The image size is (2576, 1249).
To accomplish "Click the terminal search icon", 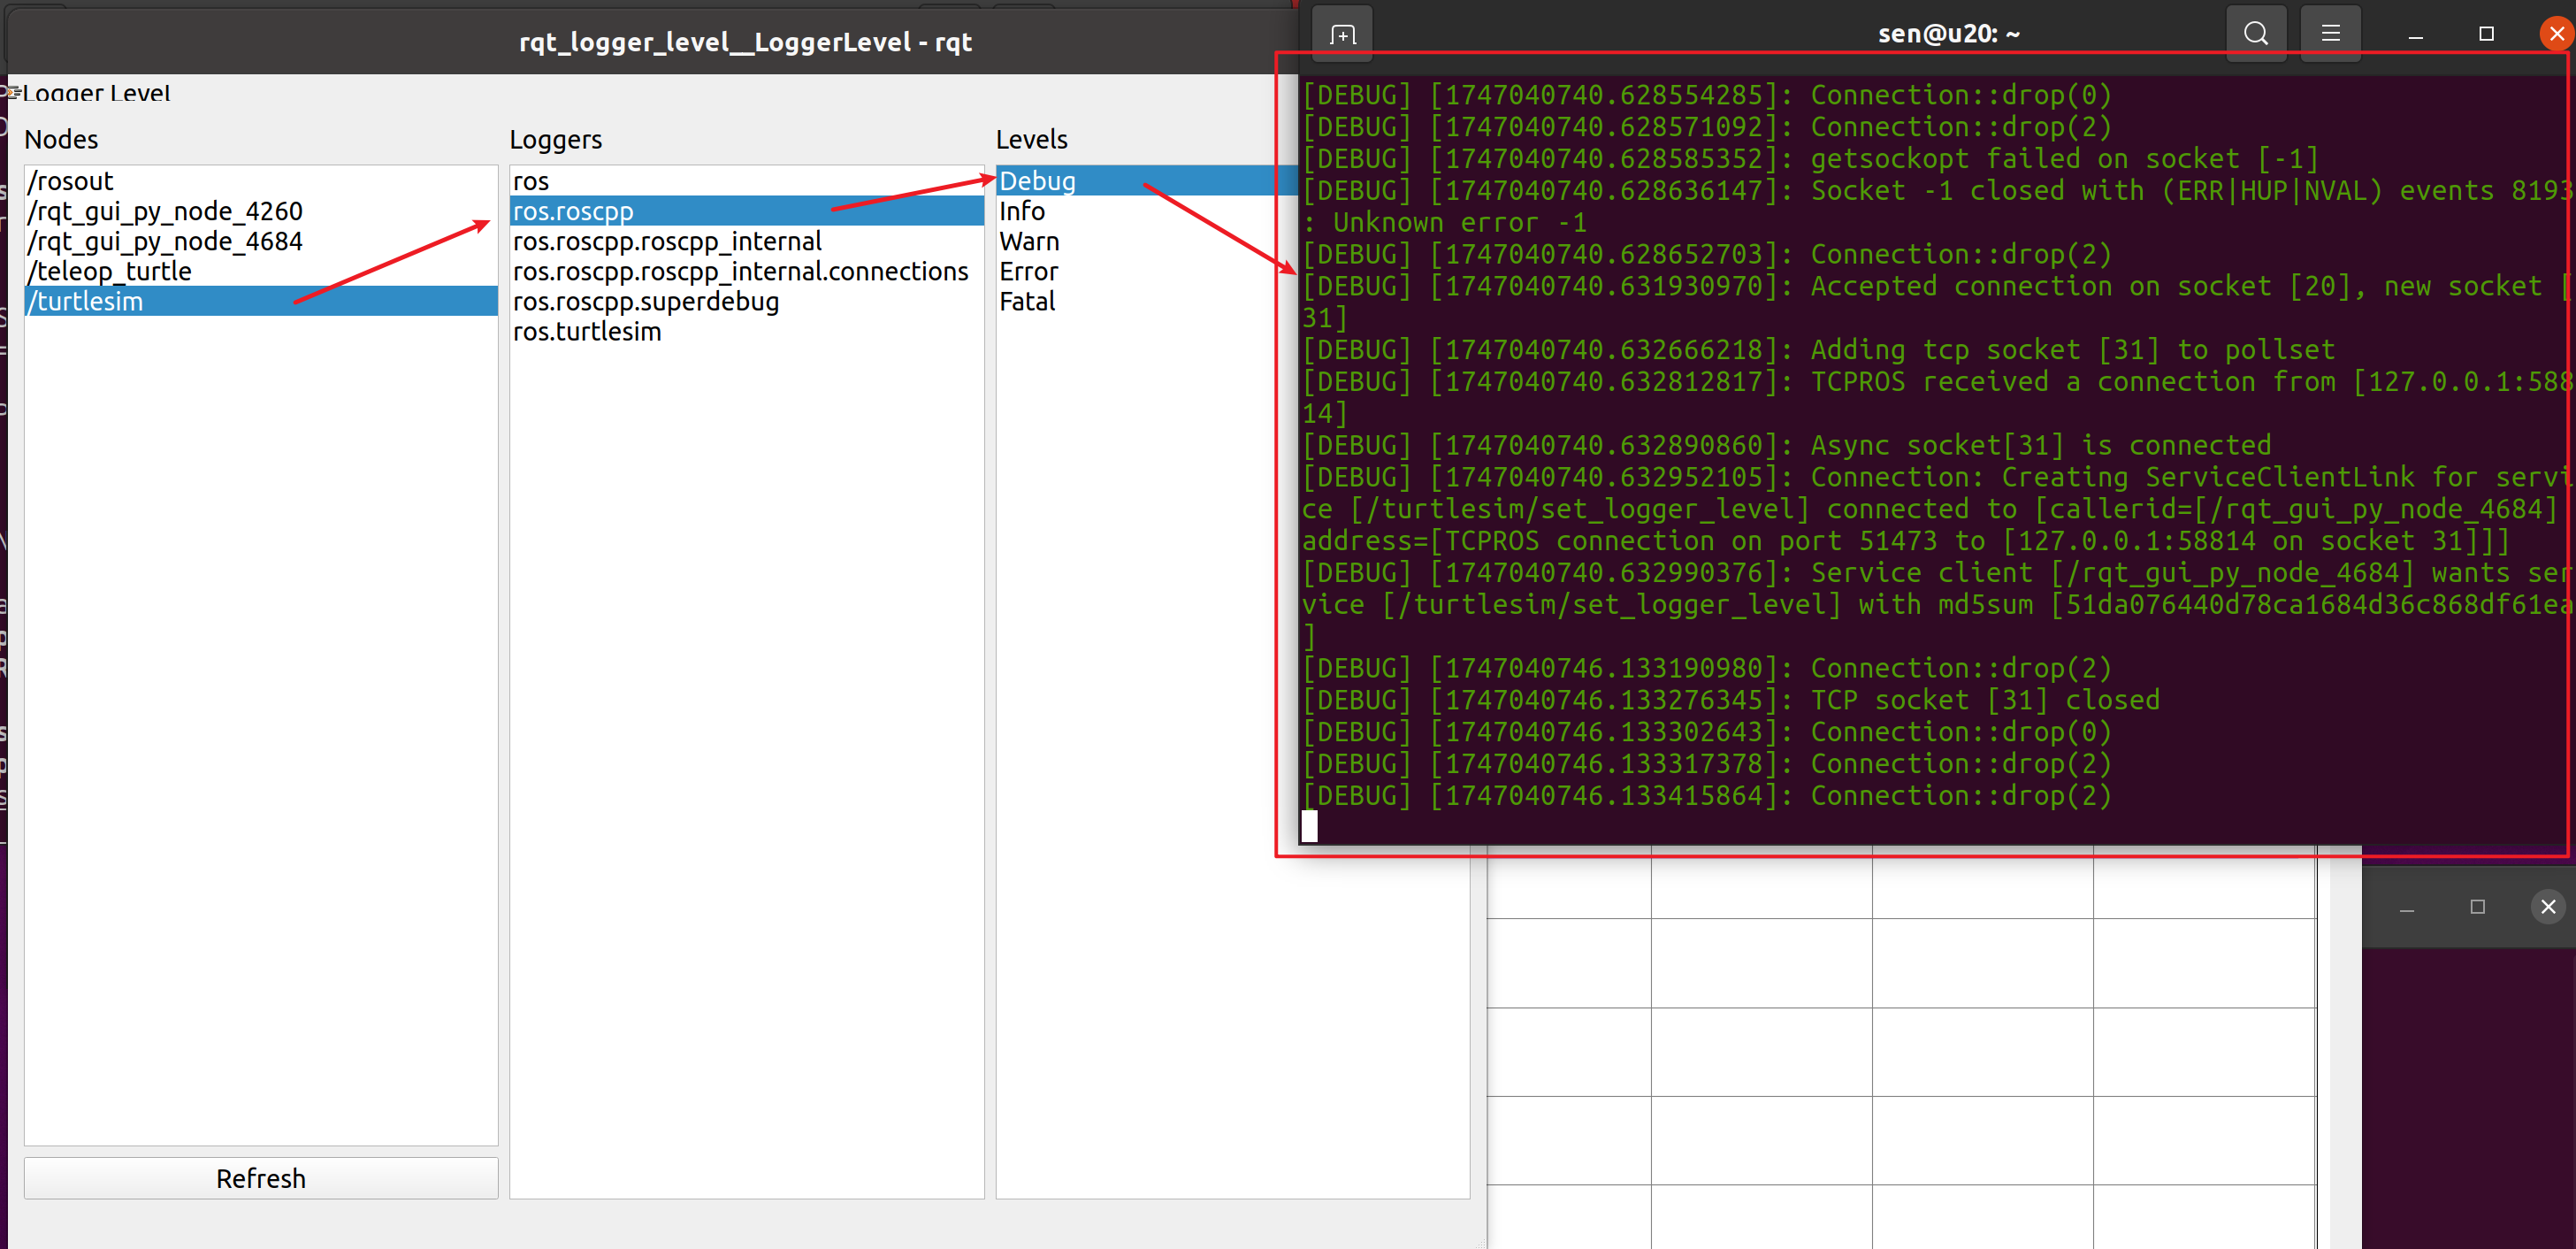I will point(2255,34).
